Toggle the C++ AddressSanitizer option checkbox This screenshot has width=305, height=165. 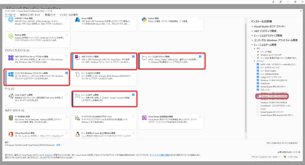tap(258, 74)
